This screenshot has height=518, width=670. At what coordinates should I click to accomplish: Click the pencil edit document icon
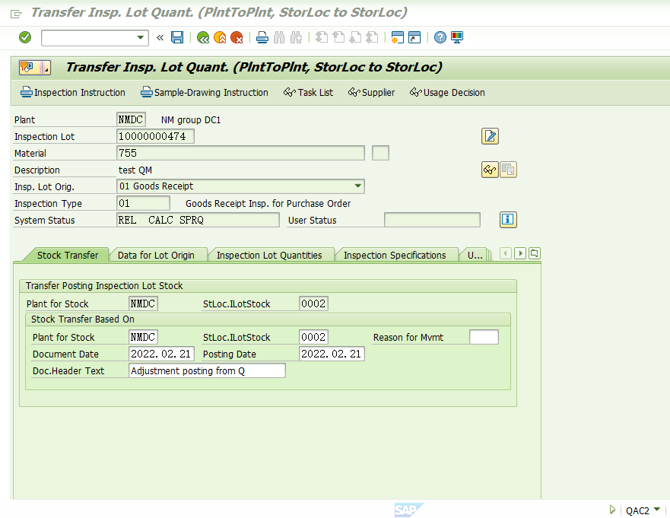(x=490, y=136)
